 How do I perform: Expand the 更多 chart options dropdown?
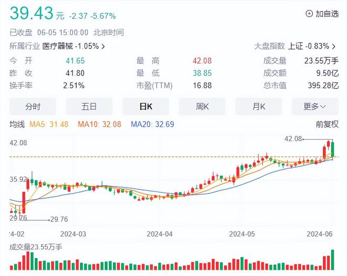point(314,106)
